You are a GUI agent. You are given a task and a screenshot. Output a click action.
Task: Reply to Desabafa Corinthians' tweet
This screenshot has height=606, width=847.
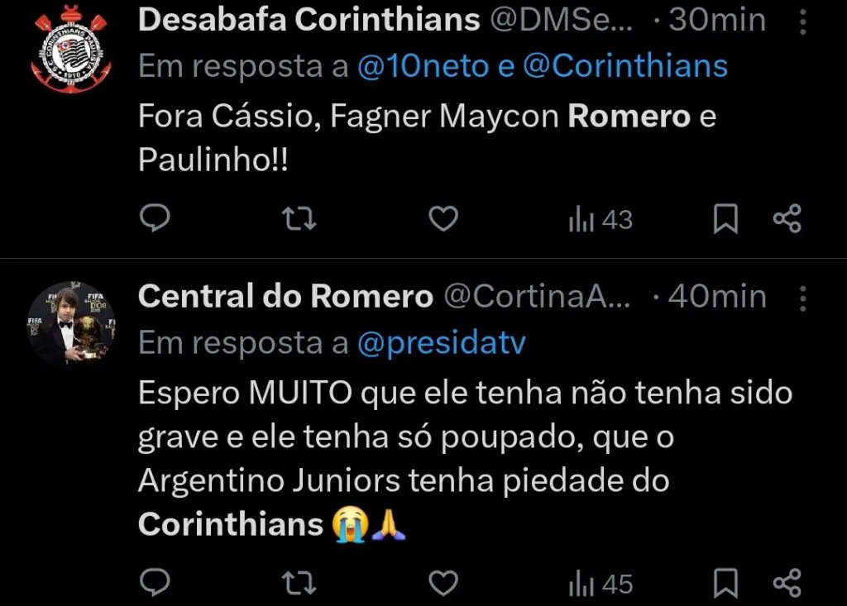tap(156, 218)
